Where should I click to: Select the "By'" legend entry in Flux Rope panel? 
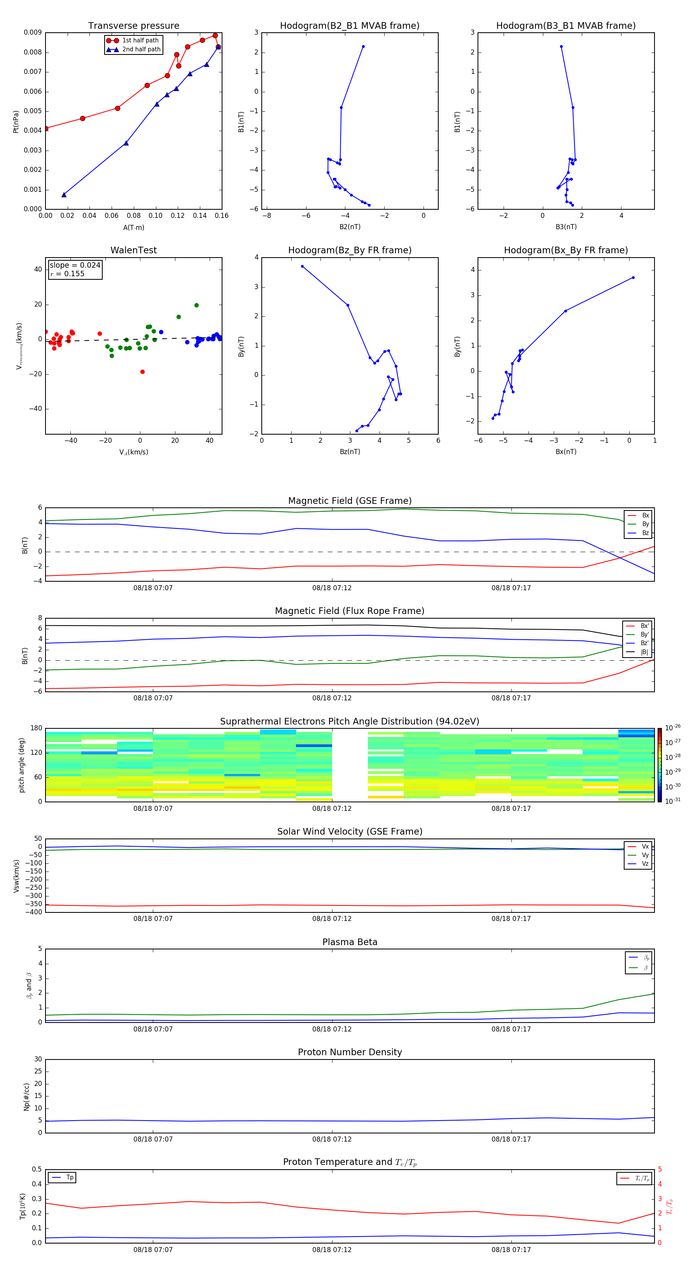pyautogui.click(x=637, y=635)
